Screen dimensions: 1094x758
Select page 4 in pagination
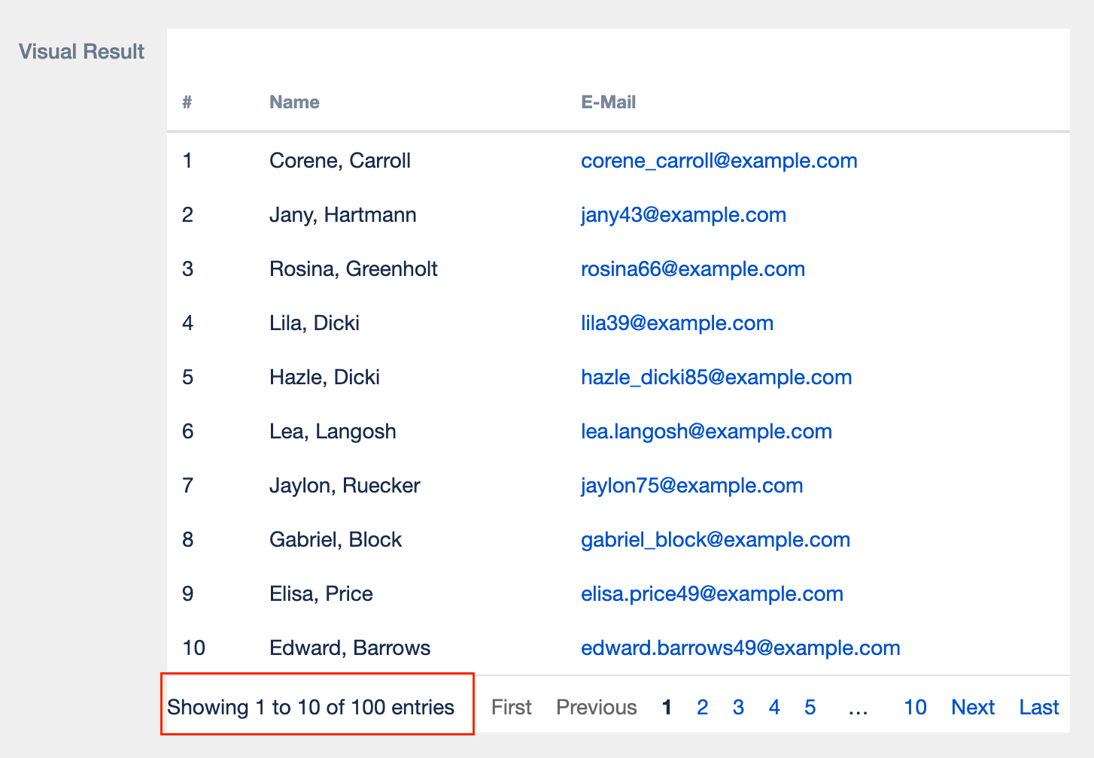(x=773, y=708)
